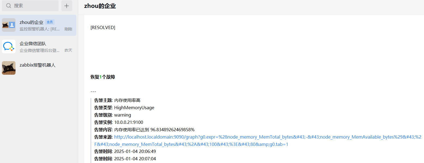
Task: Click the 10.0.0.21:9100 alert instance text
Action: click(x=129, y=122)
